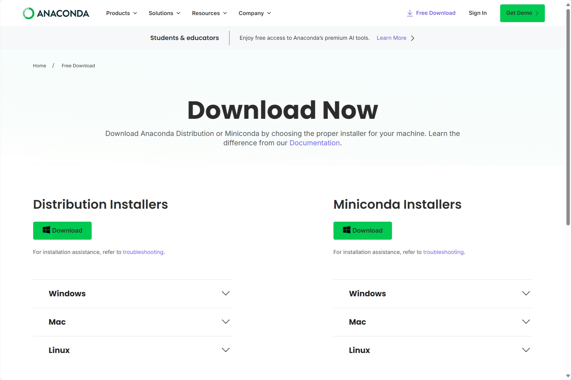The width and height of the screenshot is (571, 380).
Task: Click Sign In in the header
Action: [x=477, y=13]
